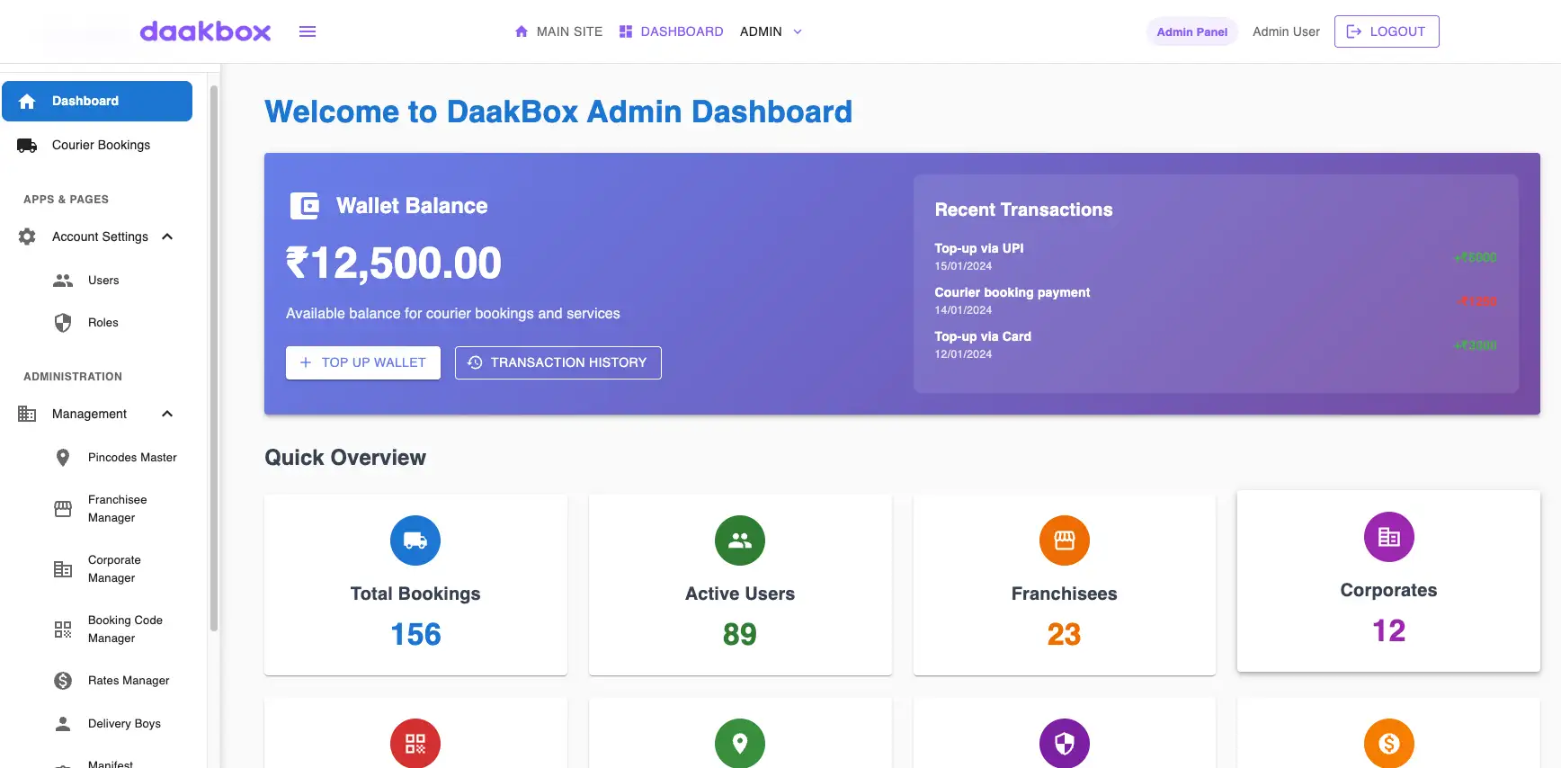Click the purple building icon on Corporates
This screenshot has width=1561, height=768.
[1389, 537]
